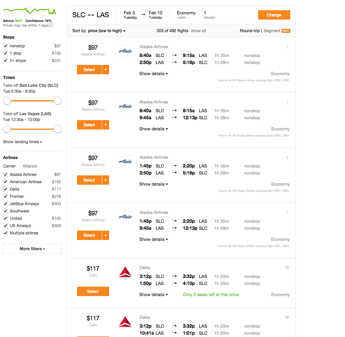The height and width of the screenshot is (337, 345).
Task: Click Alaska logo of 1:45p/9:45a flight
Action: (x=125, y=217)
